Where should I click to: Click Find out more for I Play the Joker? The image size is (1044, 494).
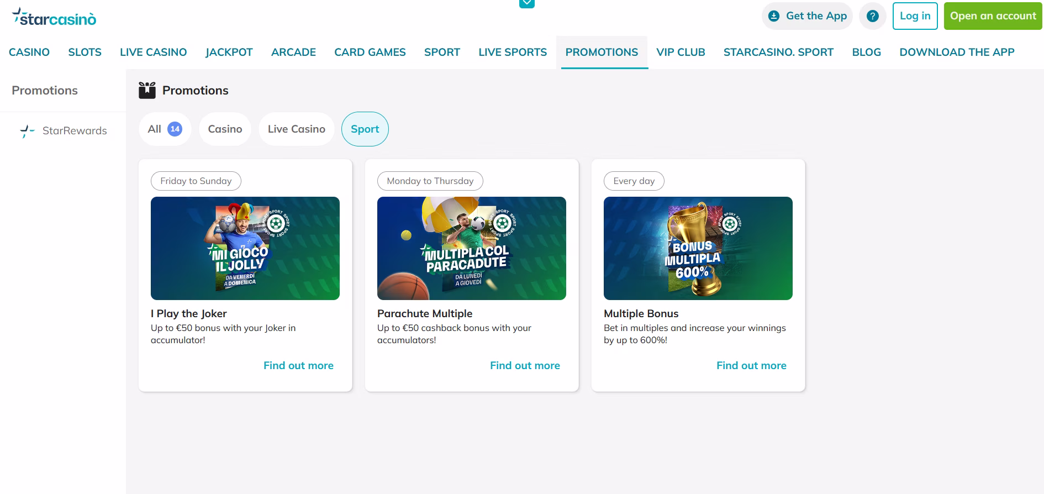[298, 365]
